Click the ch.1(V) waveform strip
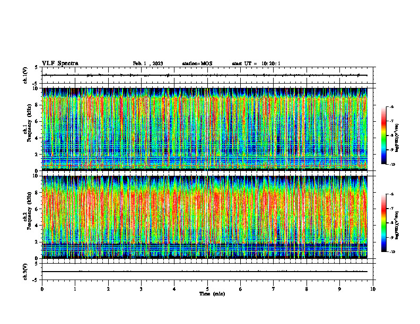 pyautogui.click(x=207, y=75)
